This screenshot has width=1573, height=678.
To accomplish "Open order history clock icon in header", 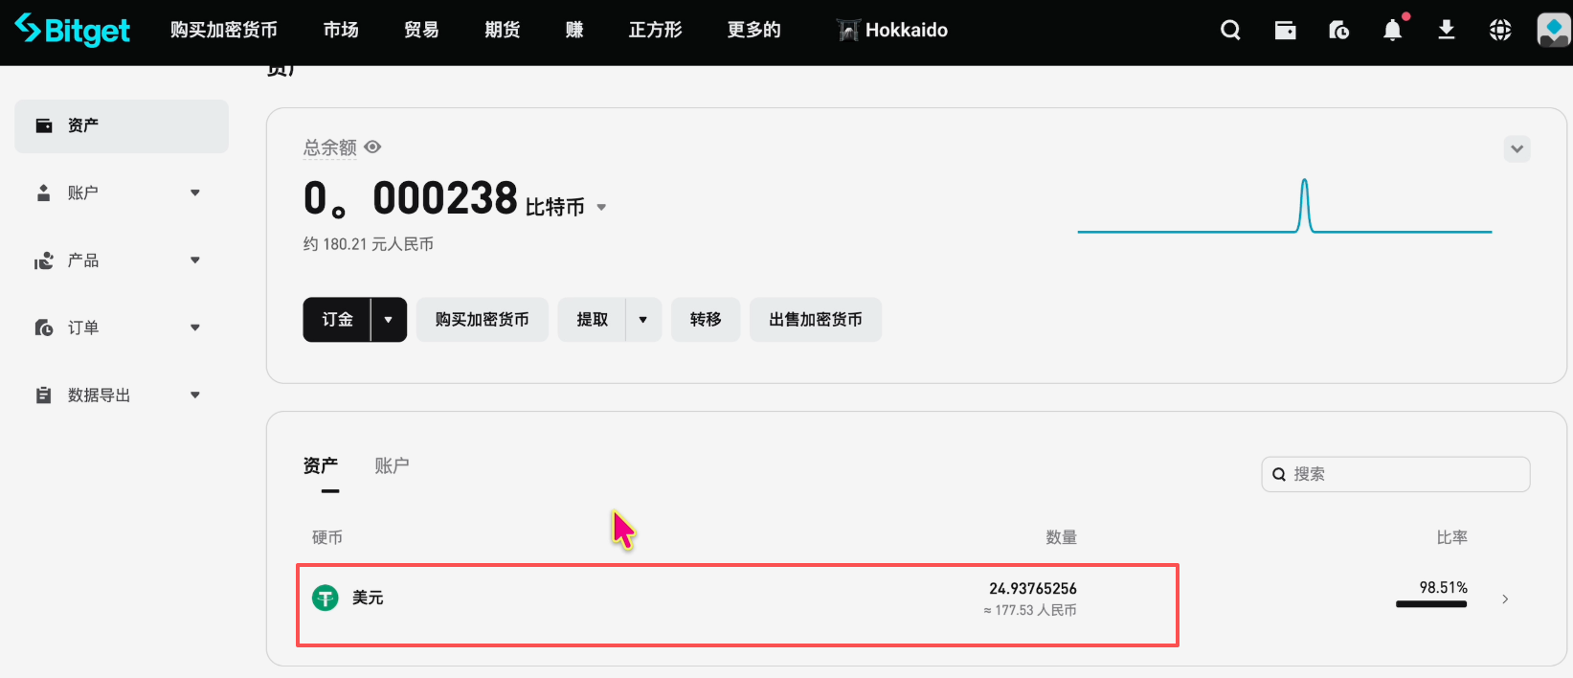I will tap(1338, 31).
